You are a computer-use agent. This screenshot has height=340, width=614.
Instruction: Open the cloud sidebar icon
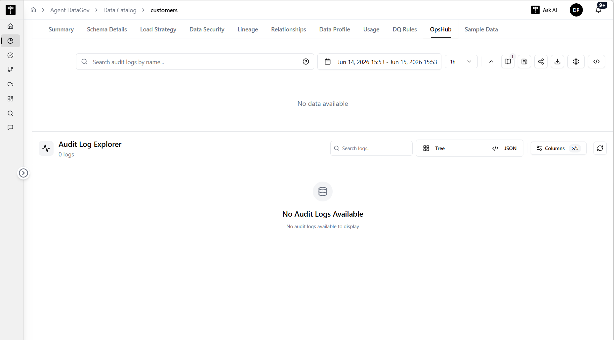(11, 84)
